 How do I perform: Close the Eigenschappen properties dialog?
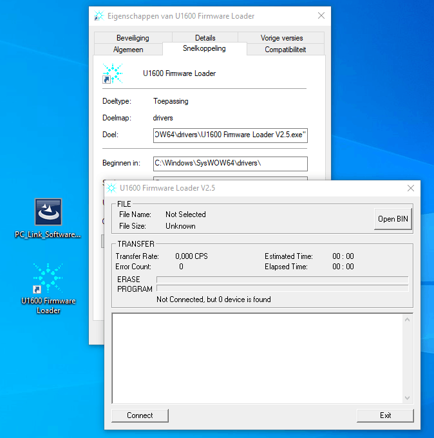click(x=321, y=15)
